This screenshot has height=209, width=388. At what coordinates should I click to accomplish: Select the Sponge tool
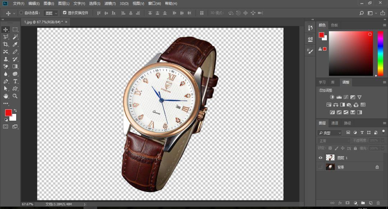pyautogui.click(x=15, y=74)
